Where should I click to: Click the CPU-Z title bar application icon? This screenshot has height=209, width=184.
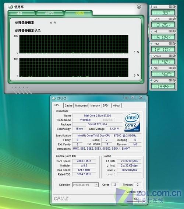54,98
